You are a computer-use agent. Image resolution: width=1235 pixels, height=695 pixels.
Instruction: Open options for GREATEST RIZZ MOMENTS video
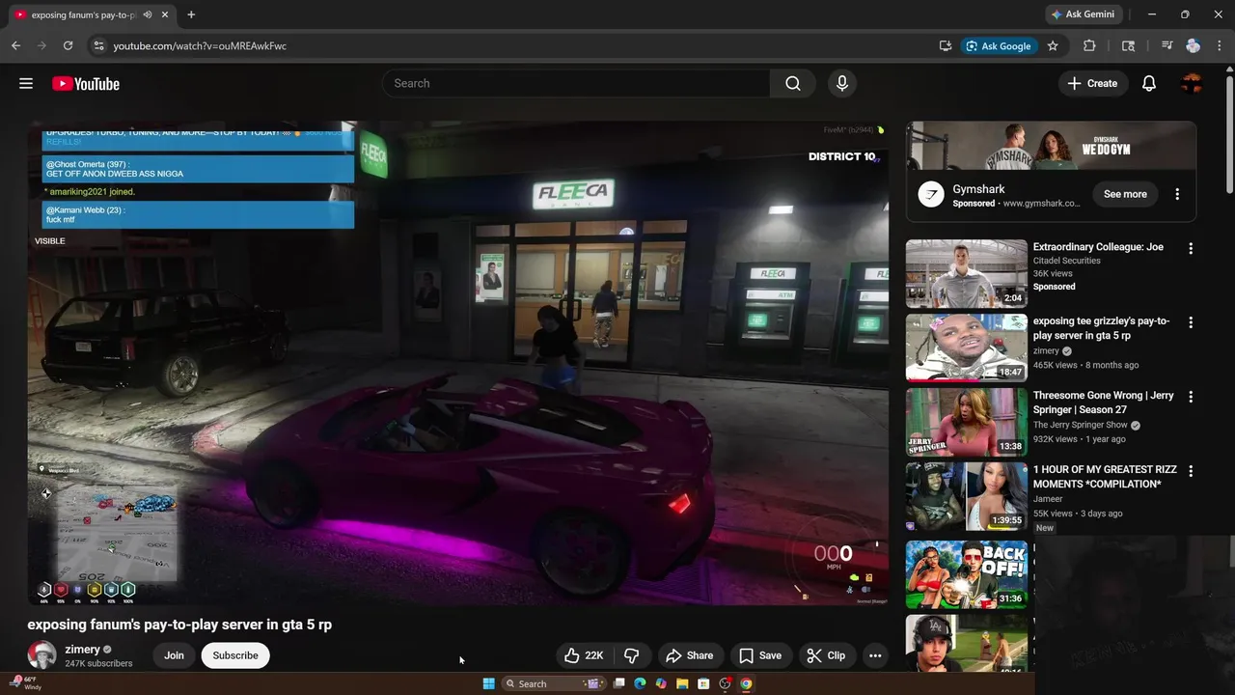tap(1191, 471)
